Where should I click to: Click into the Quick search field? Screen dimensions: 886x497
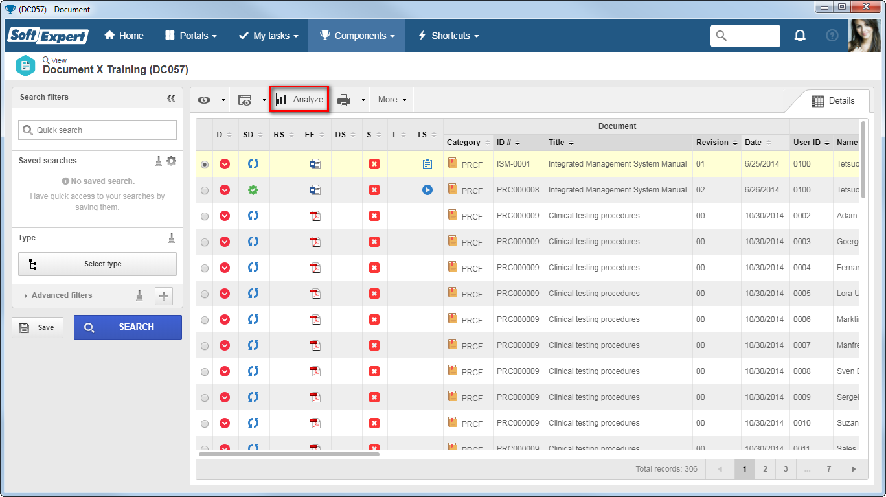[x=97, y=130]
